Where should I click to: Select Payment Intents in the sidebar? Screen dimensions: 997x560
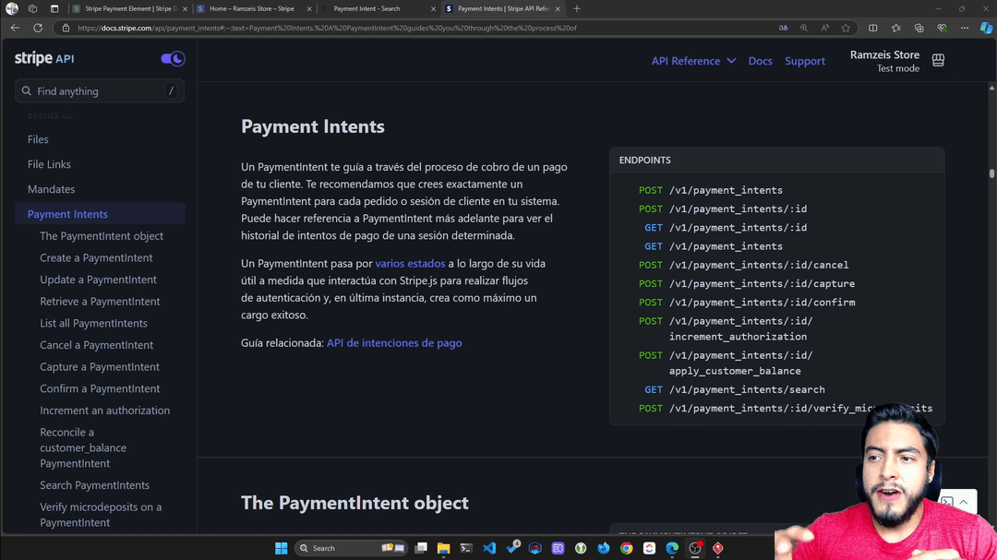coord(67,214)
